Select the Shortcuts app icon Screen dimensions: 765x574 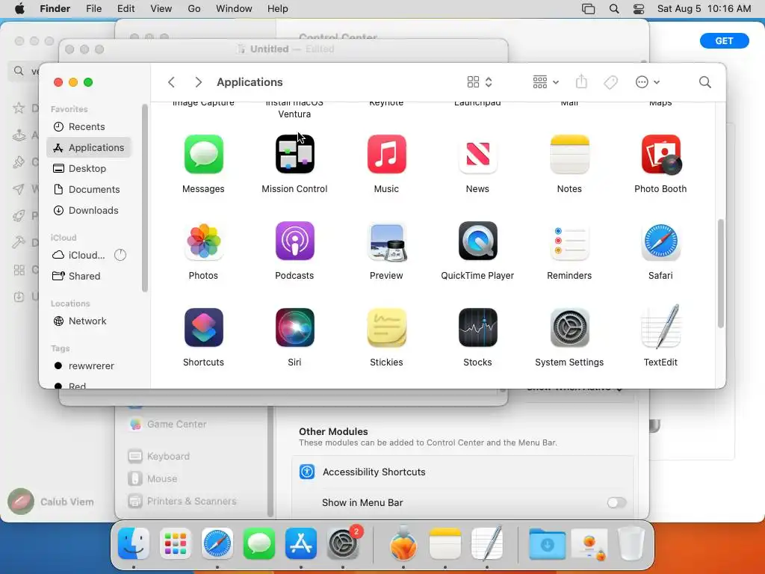point(203,327)
